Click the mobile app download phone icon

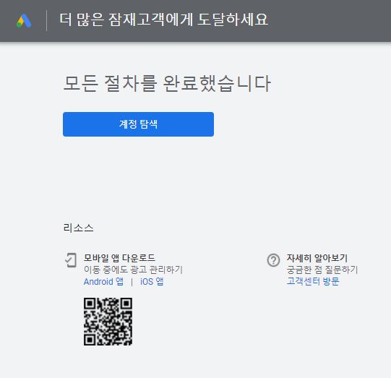pyautogui.click(x=71, y=260)
